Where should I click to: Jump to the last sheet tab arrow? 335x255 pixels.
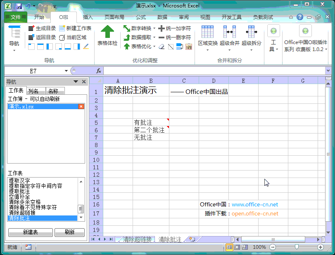tap(111, 239)
